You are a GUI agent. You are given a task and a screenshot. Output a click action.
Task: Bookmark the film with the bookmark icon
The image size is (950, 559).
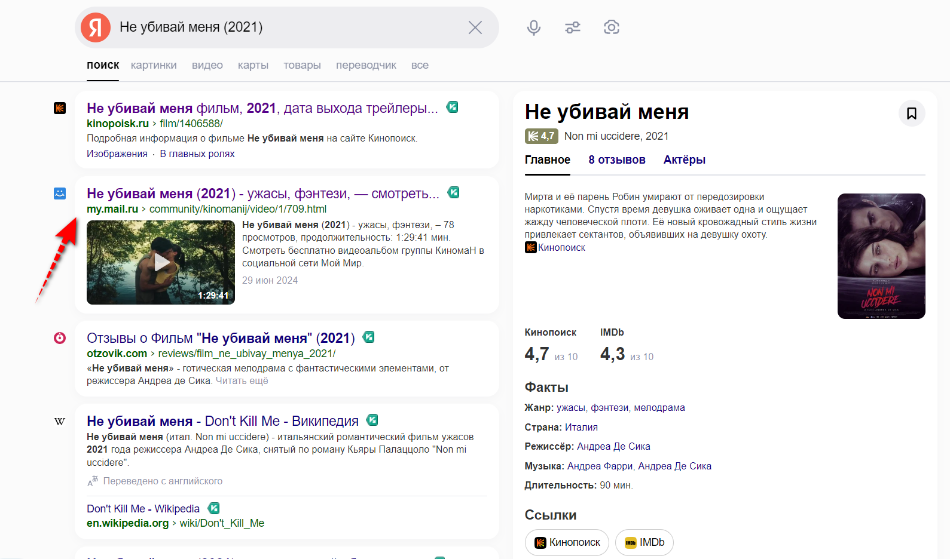click(911, 113)
